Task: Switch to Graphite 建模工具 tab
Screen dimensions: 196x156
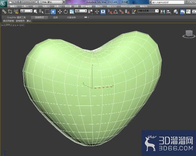Action: [16, 17]
